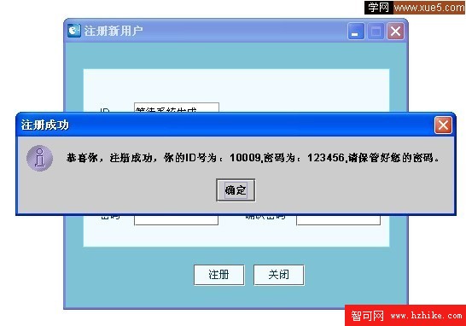Click the 关闭 button in the registration window
Image resolution: width=466 pixels, height=326 pixels.
point(279,275)
